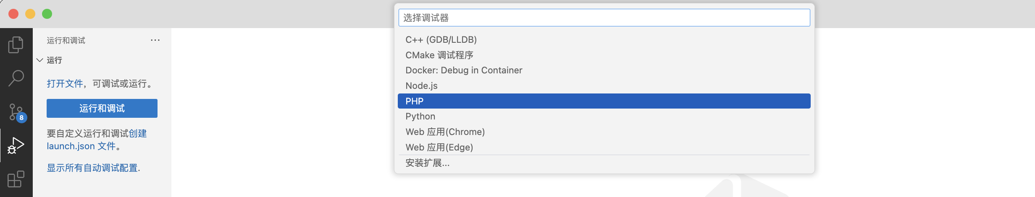
Task: Select the Run and Debug activity icon
Action: tap(16, 145)
